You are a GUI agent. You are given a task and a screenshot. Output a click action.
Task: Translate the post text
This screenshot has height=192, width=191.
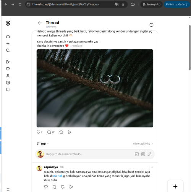click(x=76, y=46)
